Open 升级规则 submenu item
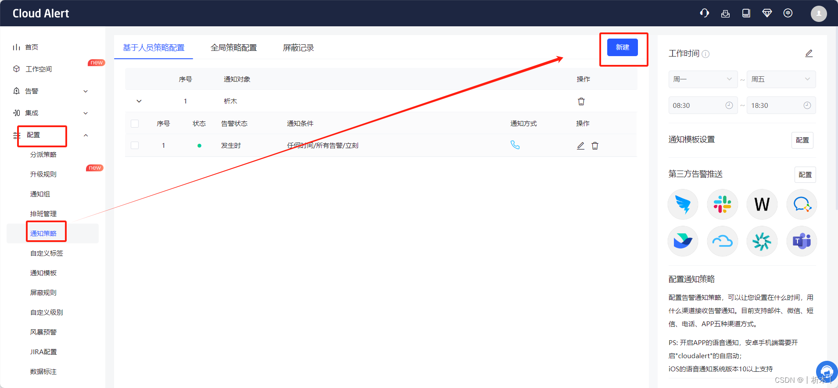The image size is (838, 388). pyautogui.click(x=43, y=174)
